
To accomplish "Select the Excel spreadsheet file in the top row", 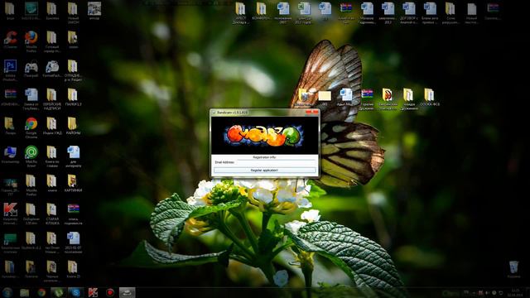I will 304,13.
